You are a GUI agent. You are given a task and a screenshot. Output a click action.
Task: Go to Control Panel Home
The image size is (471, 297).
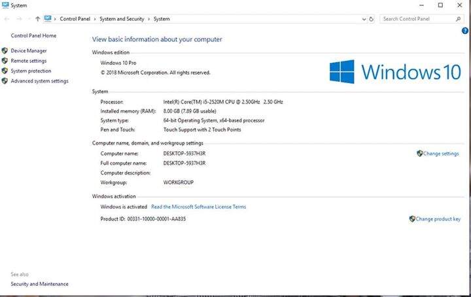pyautogui.click(x=33, y=35)
